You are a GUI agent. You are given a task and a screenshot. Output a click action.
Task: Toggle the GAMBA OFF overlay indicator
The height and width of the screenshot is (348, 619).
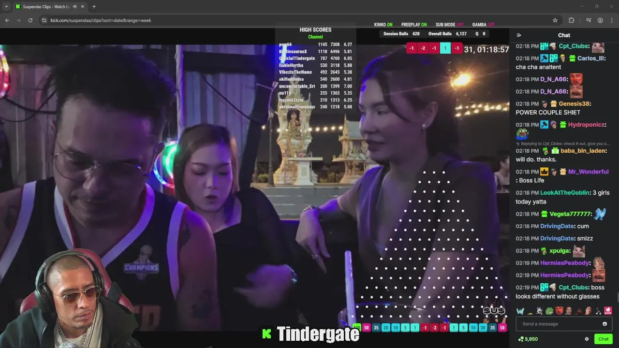pos(483,25)
